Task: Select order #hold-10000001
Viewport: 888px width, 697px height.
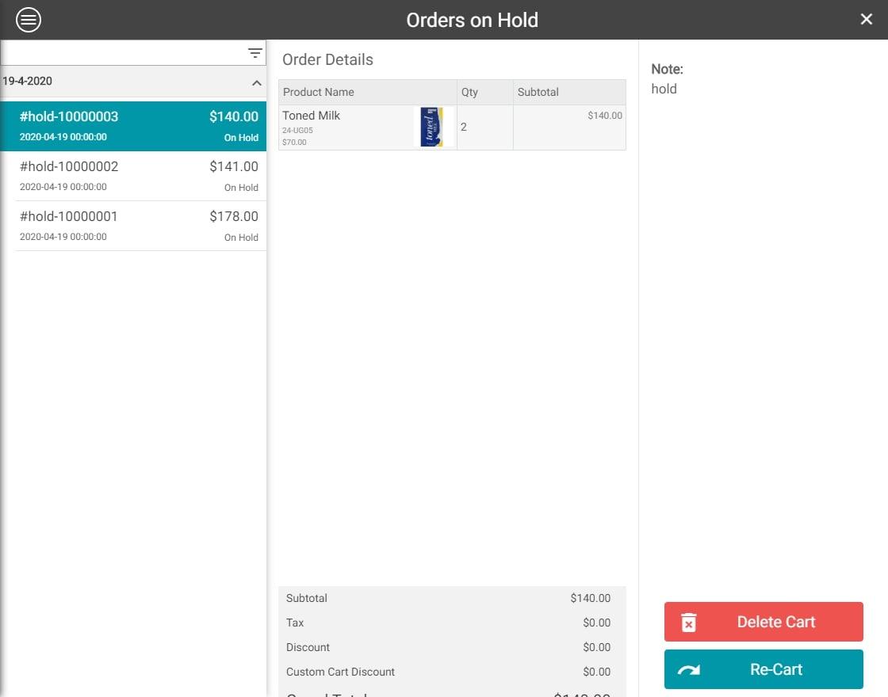Action: tap(135, 226)
